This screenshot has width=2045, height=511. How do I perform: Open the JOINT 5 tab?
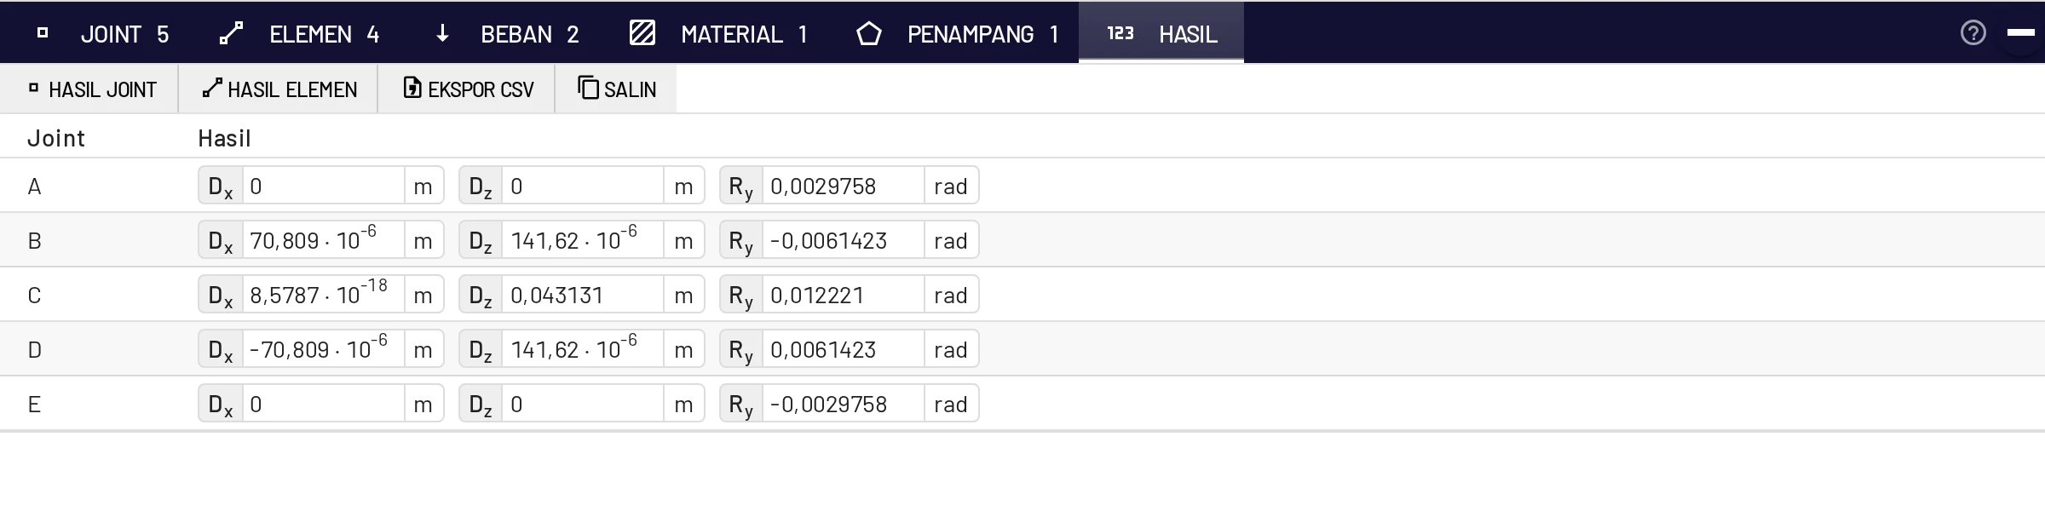click(102, 33)
